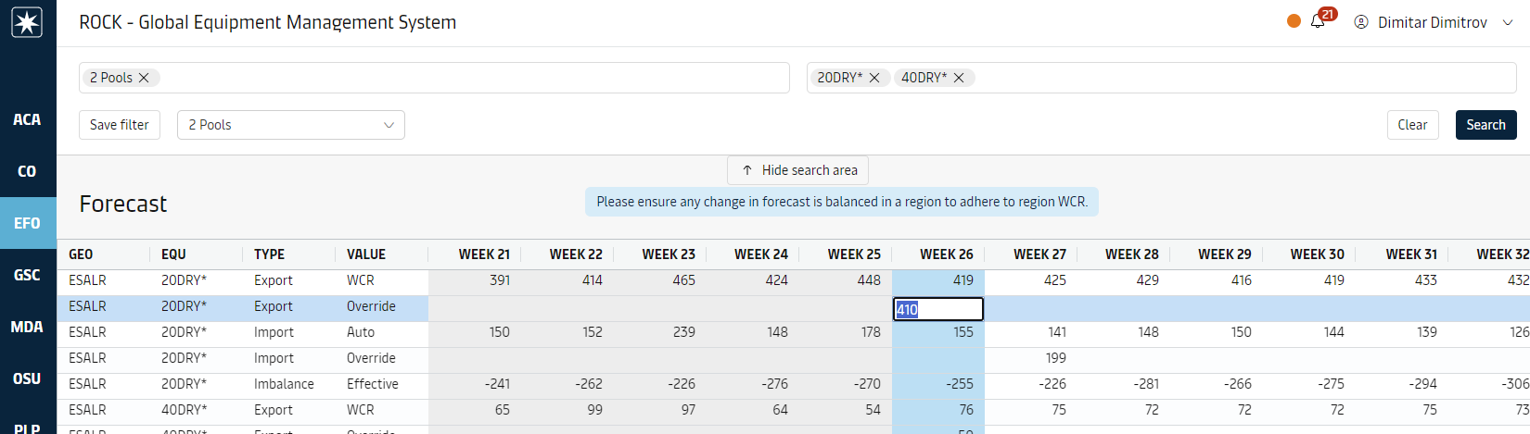The image size is (1530, 434).
Task: Click the Save filter button
Action: click(120, 125)
